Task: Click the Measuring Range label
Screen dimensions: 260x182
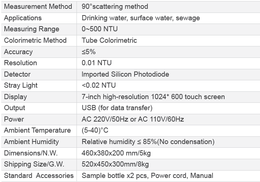Action: pos(32,29)
